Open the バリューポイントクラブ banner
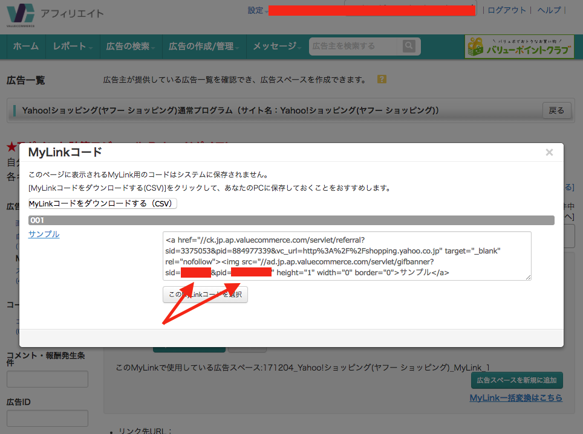This screenshot has width=583, height=434. pos(519,46)
